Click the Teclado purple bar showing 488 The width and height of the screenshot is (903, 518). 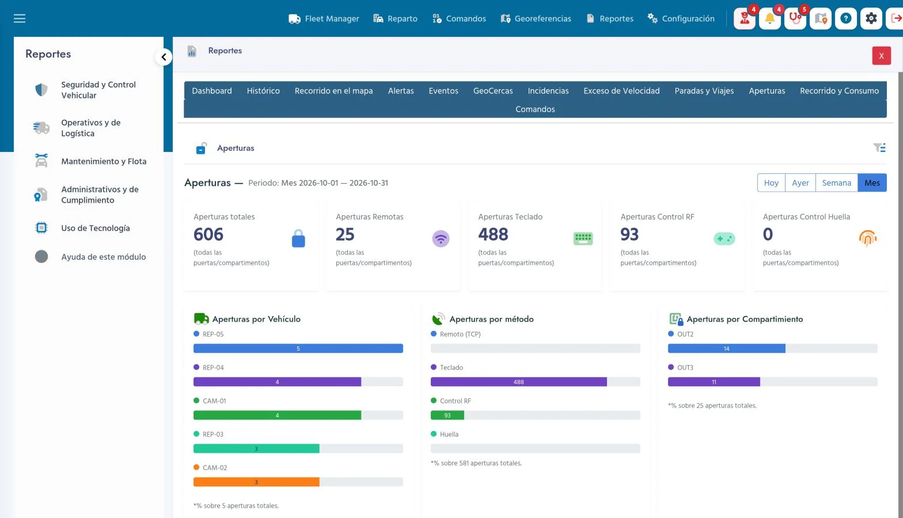pyautogui.click(x=519, y=382)
